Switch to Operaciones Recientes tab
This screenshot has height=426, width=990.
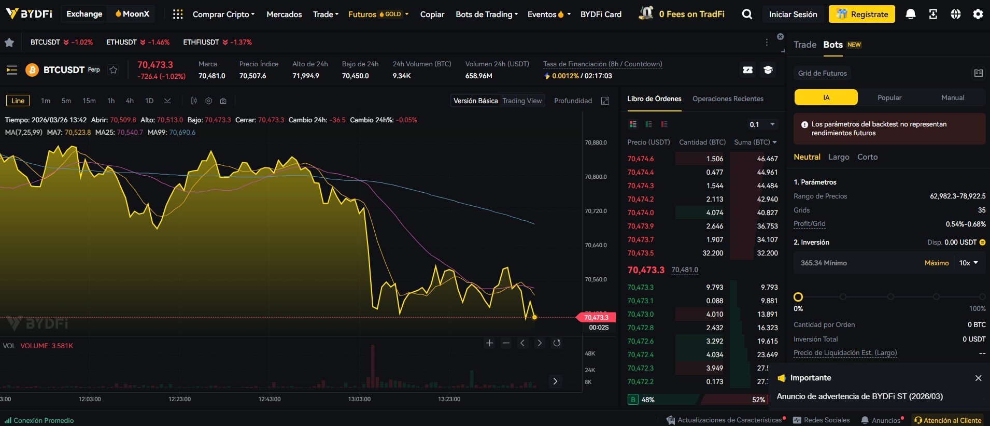pyautogui.click(x=728, y=99)
